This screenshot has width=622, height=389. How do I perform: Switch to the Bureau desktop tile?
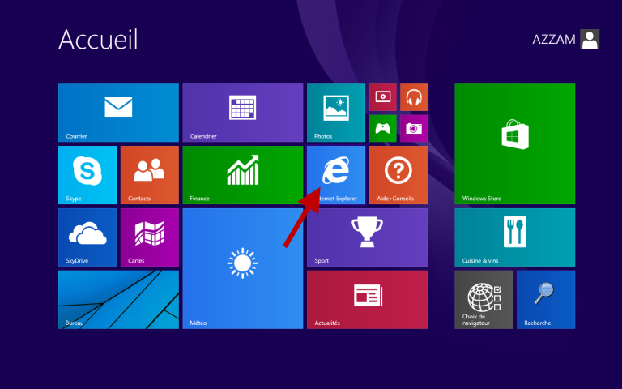point(118,300)
